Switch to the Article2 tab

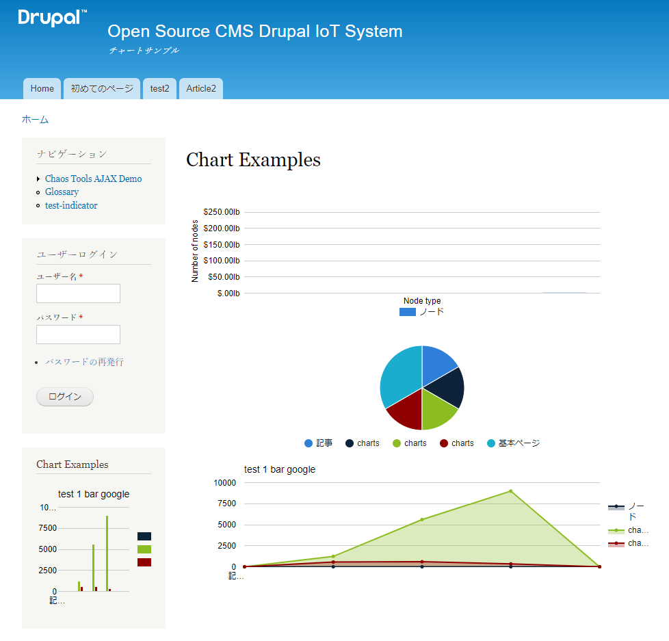click(201, 89)
